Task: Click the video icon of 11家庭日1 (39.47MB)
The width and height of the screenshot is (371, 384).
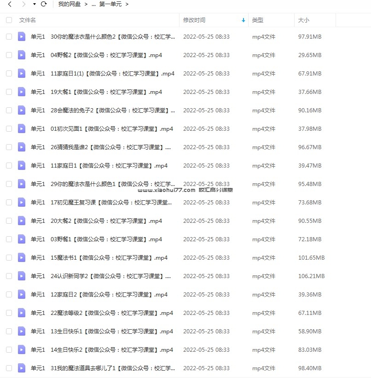Action: click(x=22, y=166)
